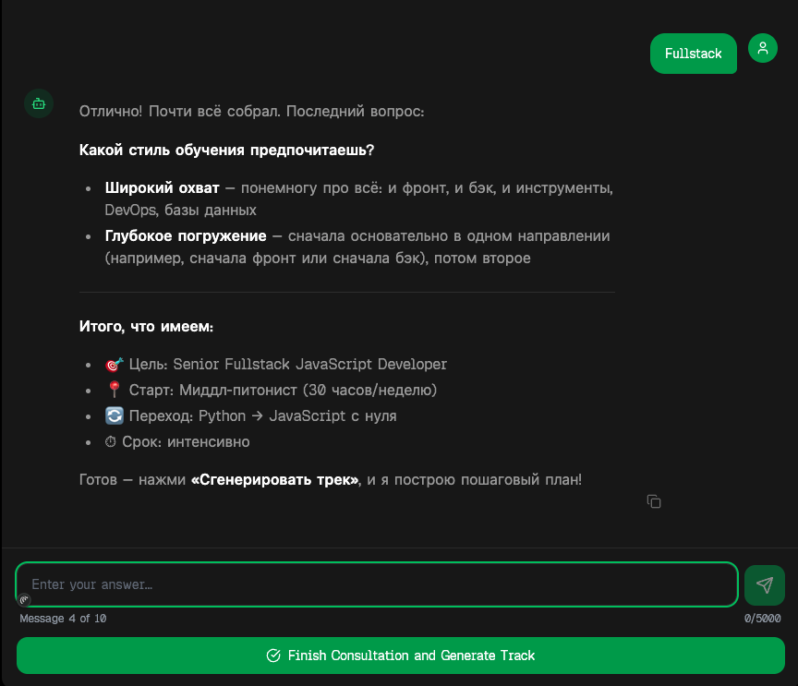Screen dimensions: 798x686
Task: Click the small extension icon in the input corner
Action: click(x=24, y=599)
